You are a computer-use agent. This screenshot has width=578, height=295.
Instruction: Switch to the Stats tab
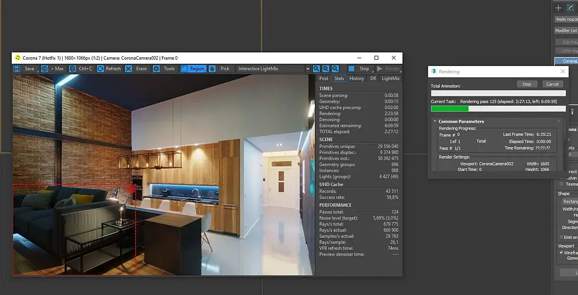(339, 78)
